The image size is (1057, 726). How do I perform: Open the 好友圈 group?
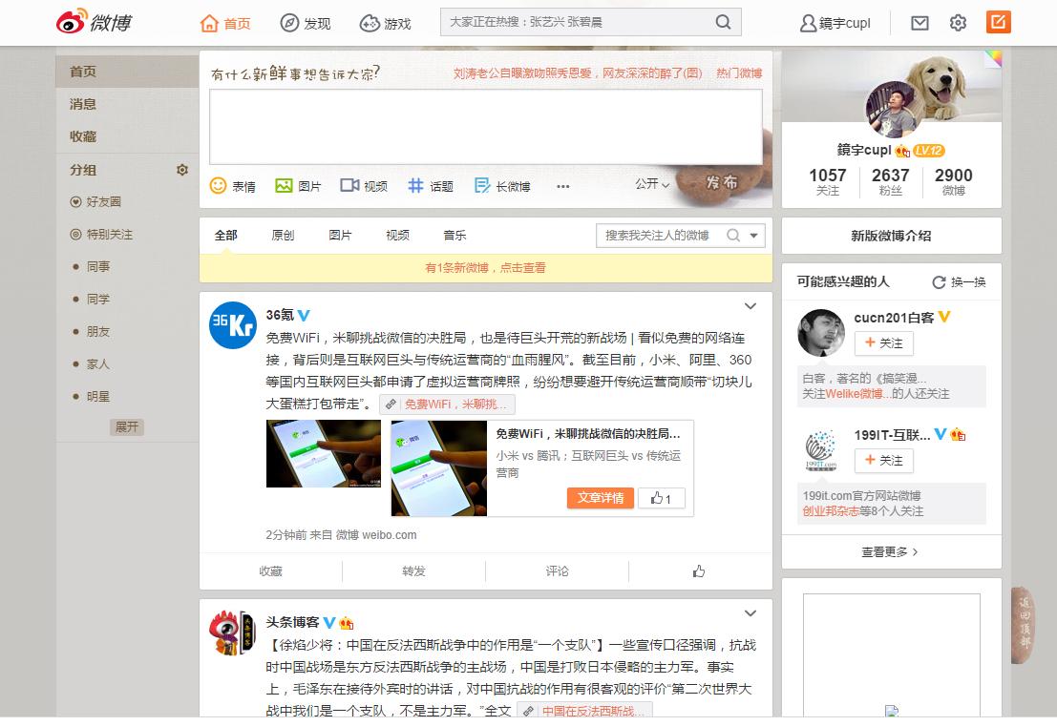coord(95,202)
